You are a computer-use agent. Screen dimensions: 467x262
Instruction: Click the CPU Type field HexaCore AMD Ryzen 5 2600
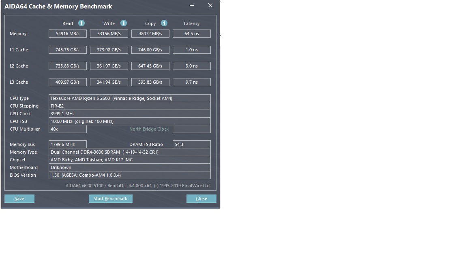coord(130,98)
